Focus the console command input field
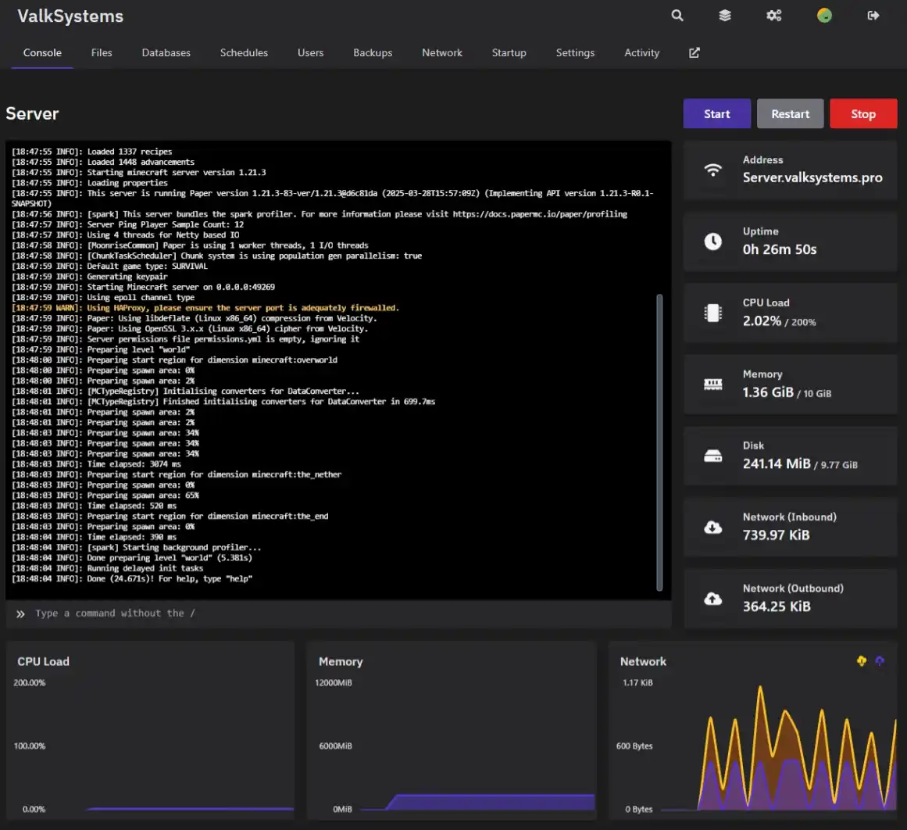The image size is (907, 830). click(344, 614)
